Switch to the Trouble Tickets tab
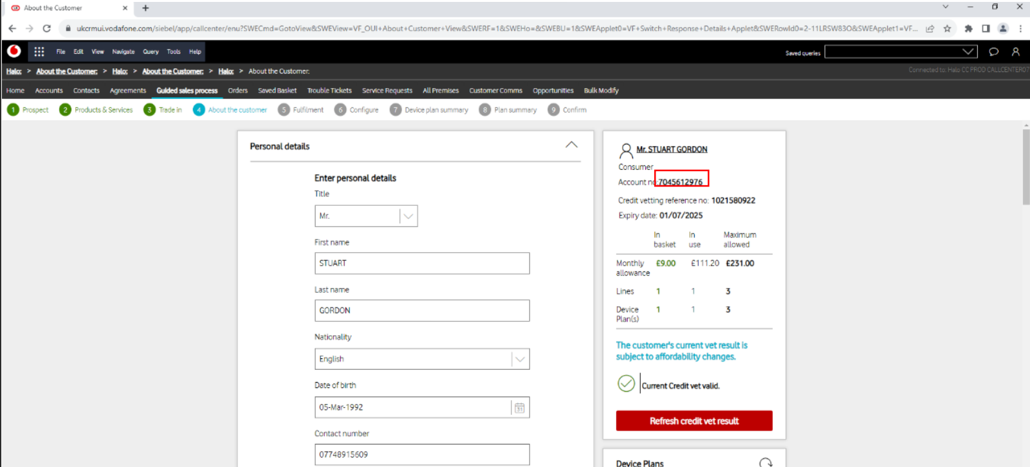The image size is (1030, 467). (329, 91)
